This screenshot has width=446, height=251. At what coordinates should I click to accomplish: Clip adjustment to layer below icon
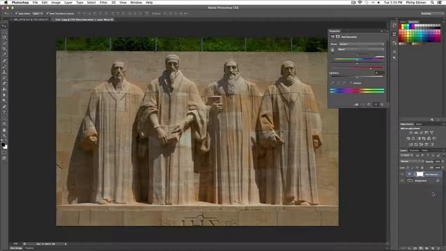[x=356, y=105]
